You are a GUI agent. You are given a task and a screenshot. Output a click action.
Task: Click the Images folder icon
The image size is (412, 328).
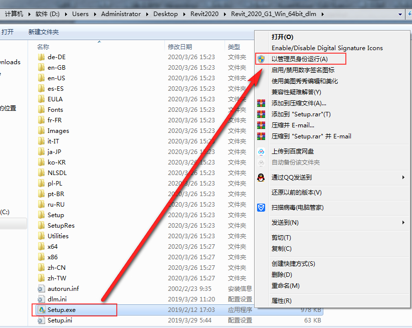(x=41, y=130)
